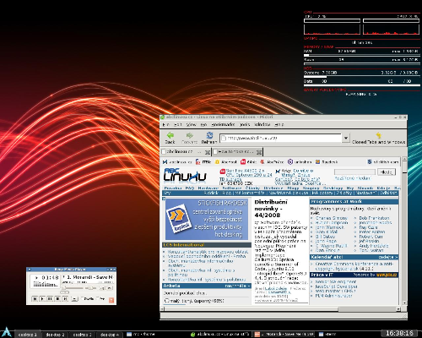Click the orange icon in media player corner
The height and width of the screenshot is (338, 422).
pyautogui.click(x=111, y=300)
